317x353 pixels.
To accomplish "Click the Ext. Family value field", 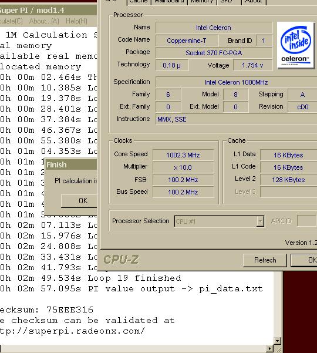I will (168, 107).
